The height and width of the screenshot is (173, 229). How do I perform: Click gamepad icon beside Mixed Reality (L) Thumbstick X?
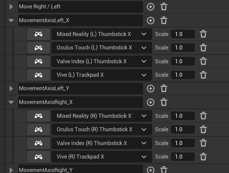pyautogui.click(x=39, y=34)
